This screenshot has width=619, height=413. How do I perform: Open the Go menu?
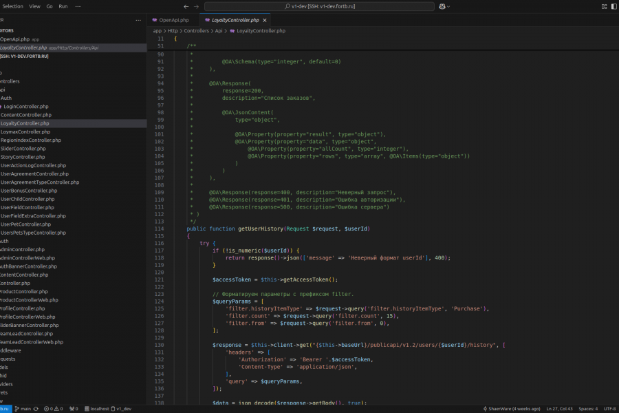(49, 6)
